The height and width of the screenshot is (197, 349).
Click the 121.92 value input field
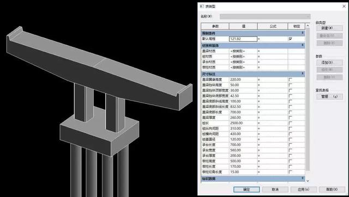[243, 39]
